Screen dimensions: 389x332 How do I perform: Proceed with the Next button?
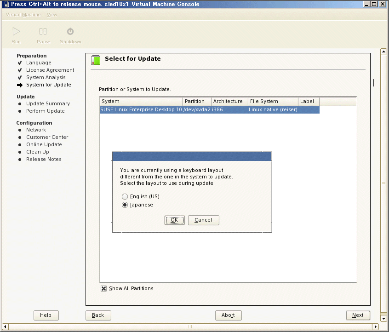coord(358,315)
